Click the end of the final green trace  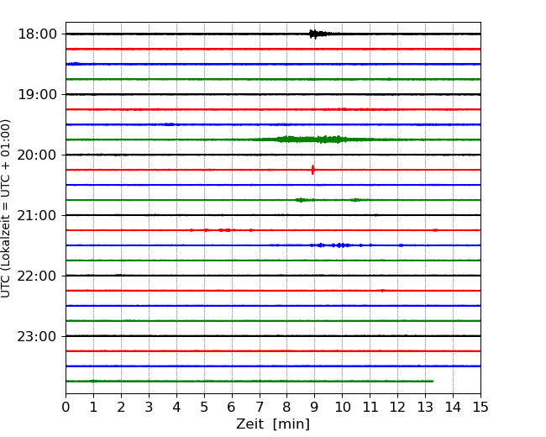pyautogui.click(x=433, y=382)
